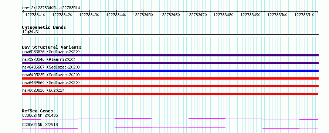Open variant label nsv6495235 (Sedlazeck2020)
This screenshot has height=133, width=329.
pyautogui.click(x=51, y=75)
